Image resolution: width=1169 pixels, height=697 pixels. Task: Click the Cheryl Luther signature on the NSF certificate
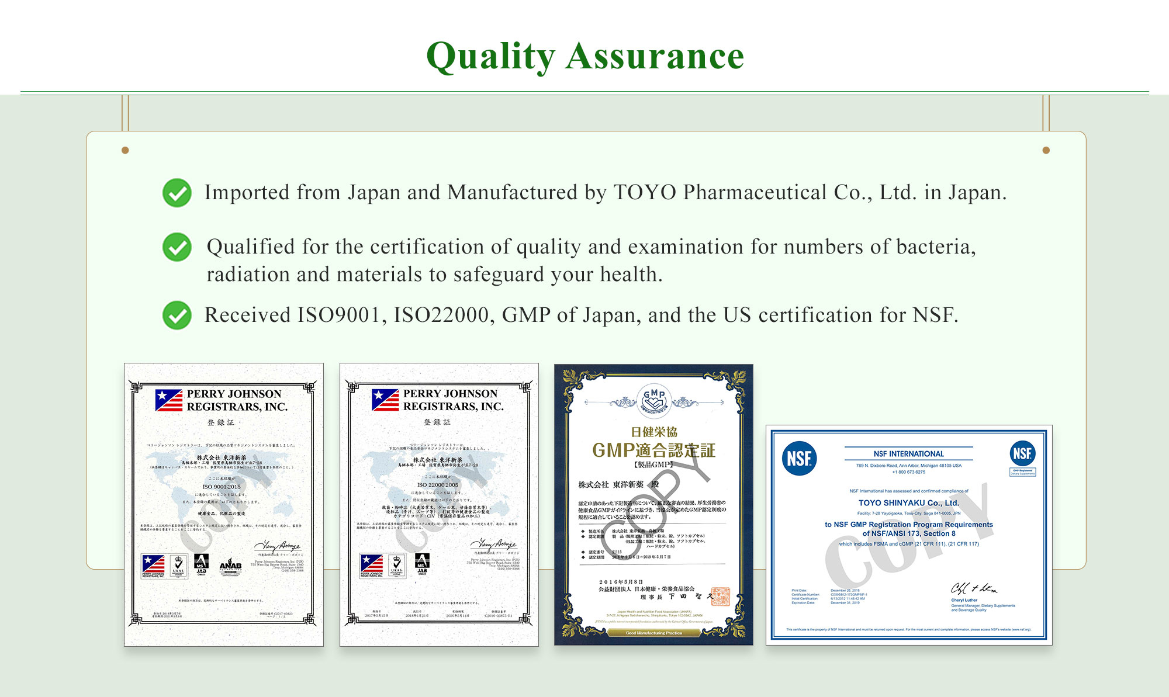click(x=973, y=588)
